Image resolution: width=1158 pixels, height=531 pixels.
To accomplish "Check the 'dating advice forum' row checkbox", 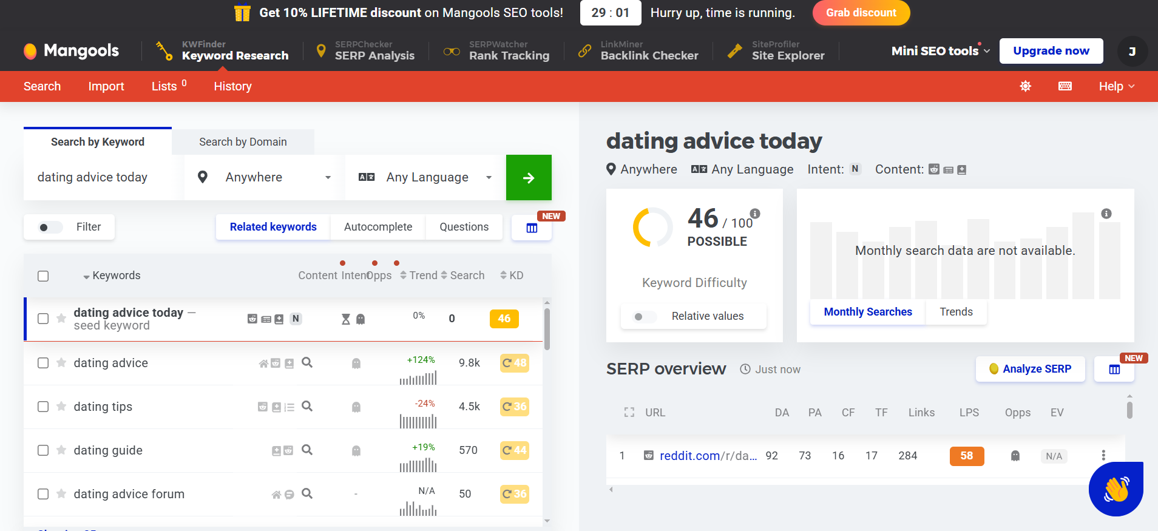I will point(43,494).
